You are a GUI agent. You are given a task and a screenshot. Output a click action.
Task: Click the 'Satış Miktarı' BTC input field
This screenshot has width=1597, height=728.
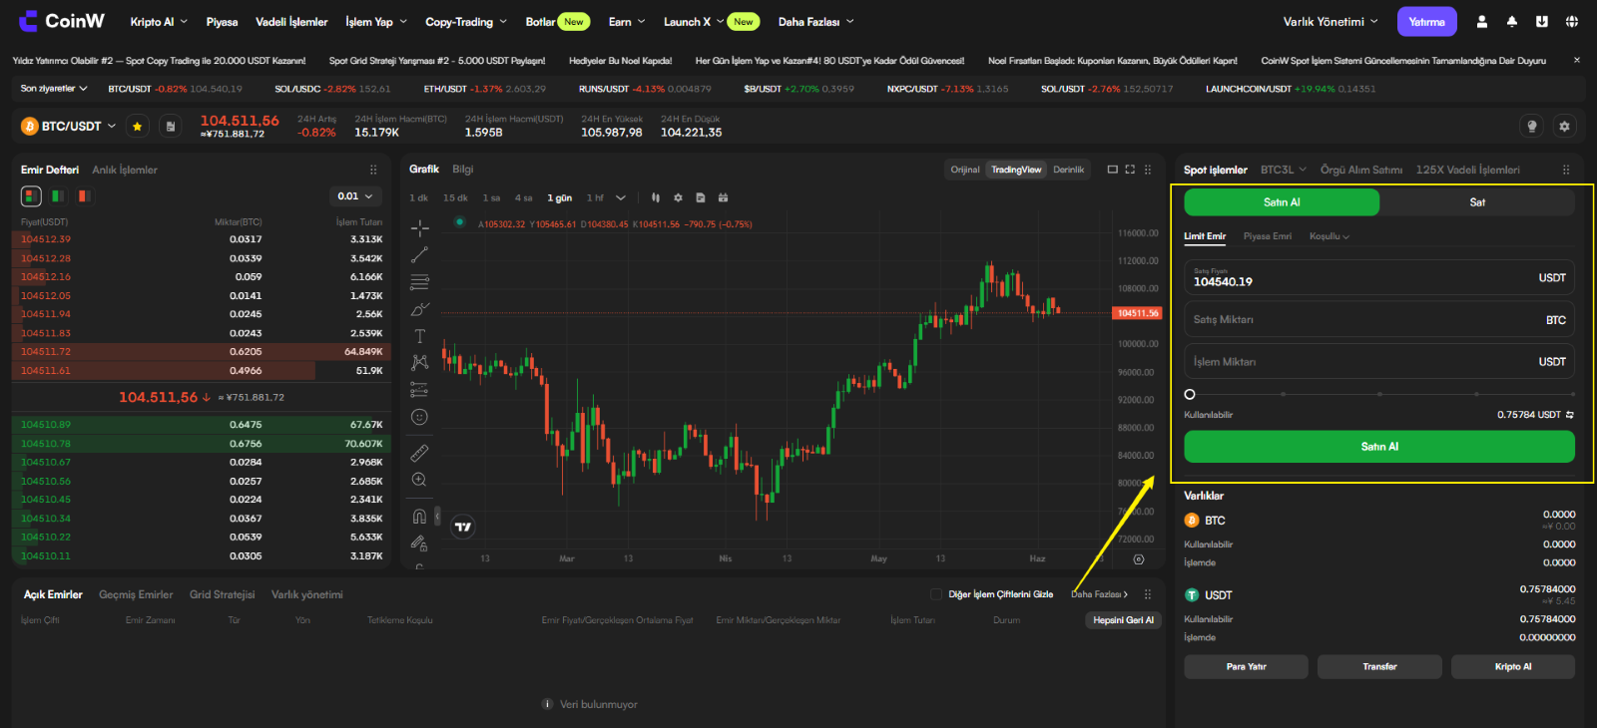(x=1379, y=320)
